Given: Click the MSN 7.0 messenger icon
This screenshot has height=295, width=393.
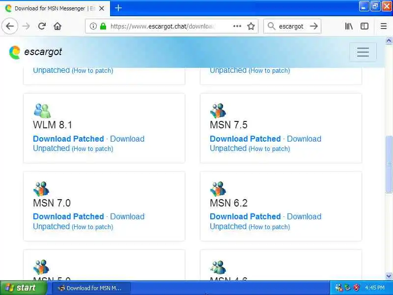Looking at the screenshot, I should [x=41, y=189].
